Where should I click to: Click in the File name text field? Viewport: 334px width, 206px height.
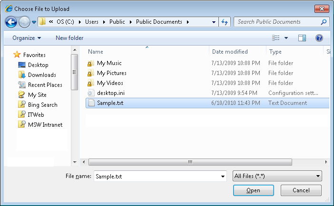(x=157, y=177)
